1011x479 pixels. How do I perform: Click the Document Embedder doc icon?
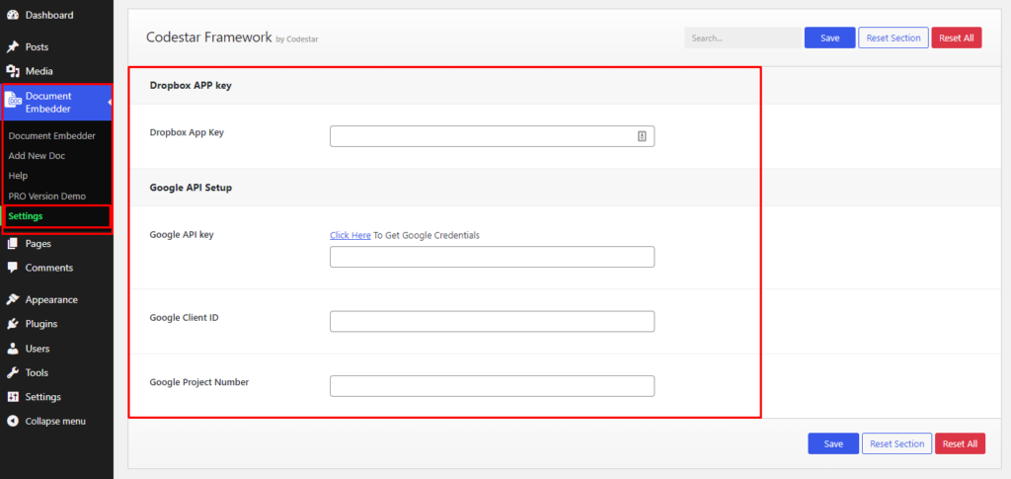(x=13, y=101)
